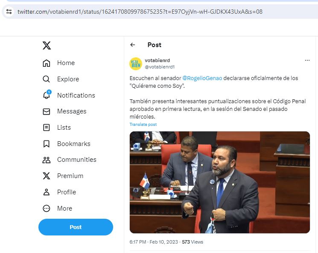Click the X logo icon
This screenshot has width=318, height=253.
[x=47, y=45]
